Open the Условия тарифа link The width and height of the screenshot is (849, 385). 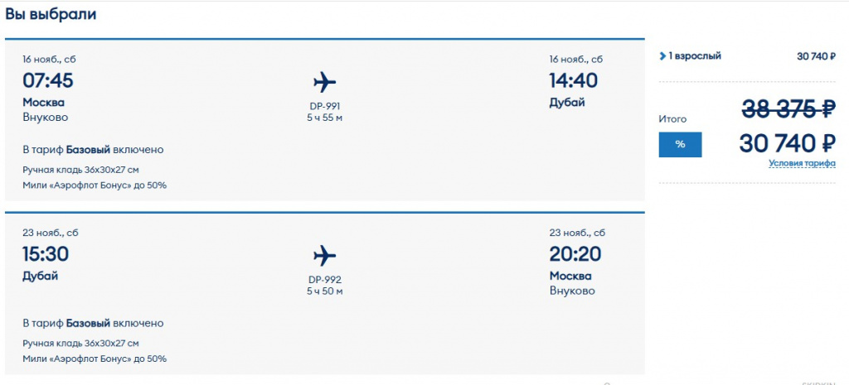point(802,163)
